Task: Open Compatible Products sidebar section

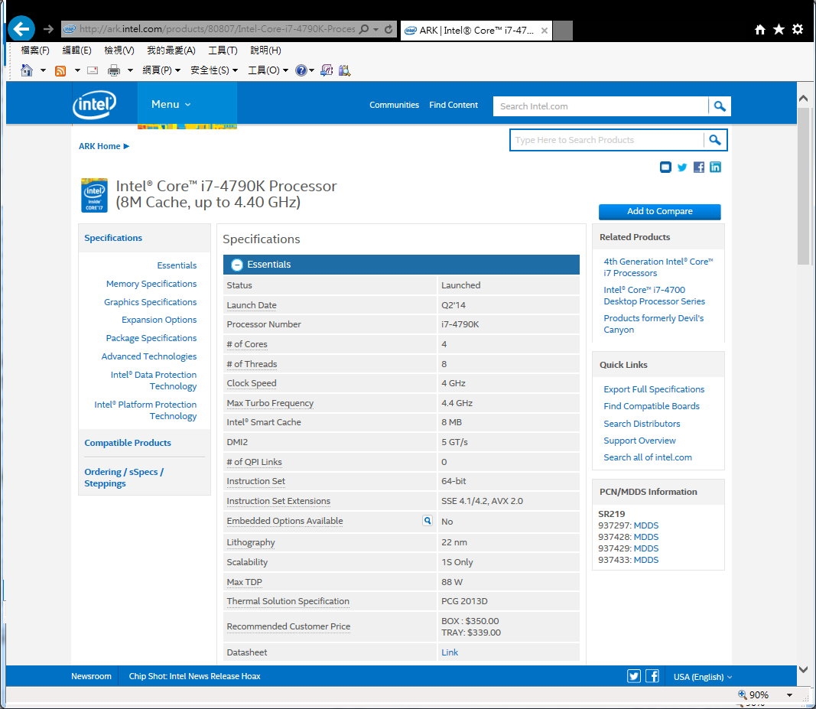Action: pos(128,443)
